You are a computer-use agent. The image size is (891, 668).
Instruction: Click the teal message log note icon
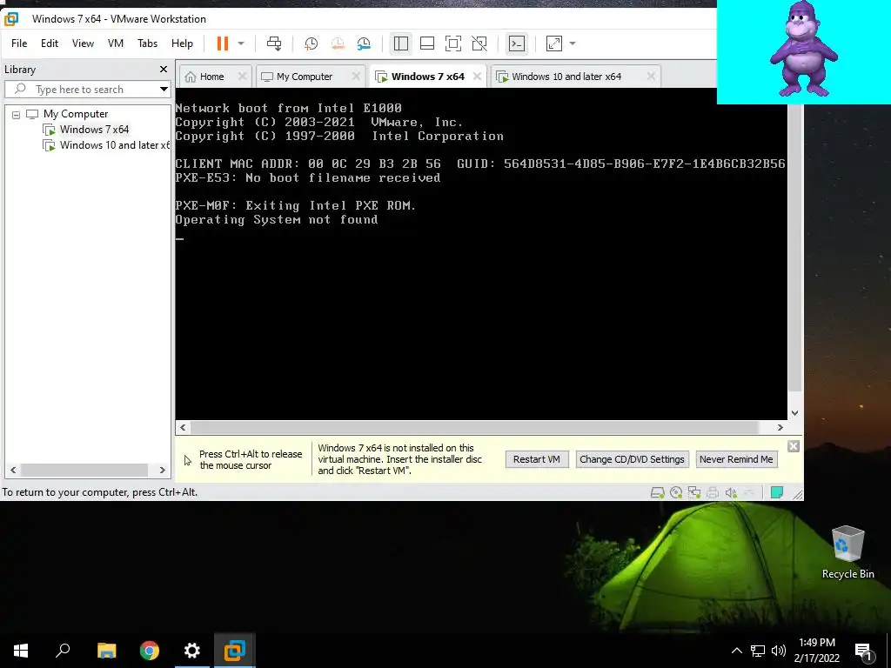tap(777, 492)
